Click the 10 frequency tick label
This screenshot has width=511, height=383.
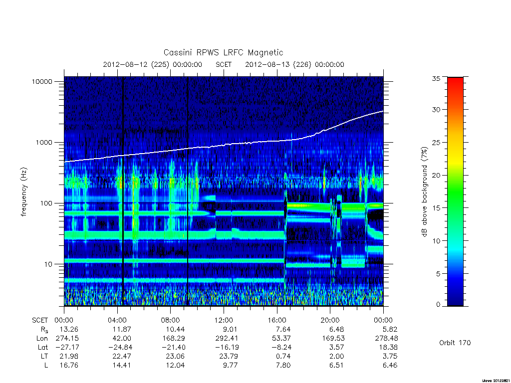48,264
